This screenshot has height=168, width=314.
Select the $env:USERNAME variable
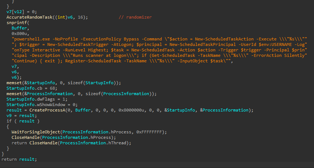tap(275, 44)
